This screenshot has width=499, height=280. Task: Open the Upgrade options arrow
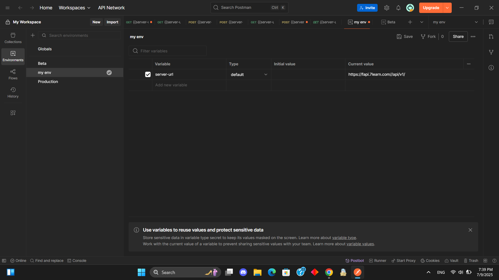(x=447, y=8)
